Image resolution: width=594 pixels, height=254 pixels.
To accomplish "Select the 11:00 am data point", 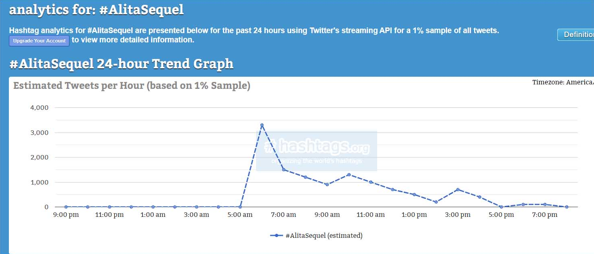I will point(371,182).
